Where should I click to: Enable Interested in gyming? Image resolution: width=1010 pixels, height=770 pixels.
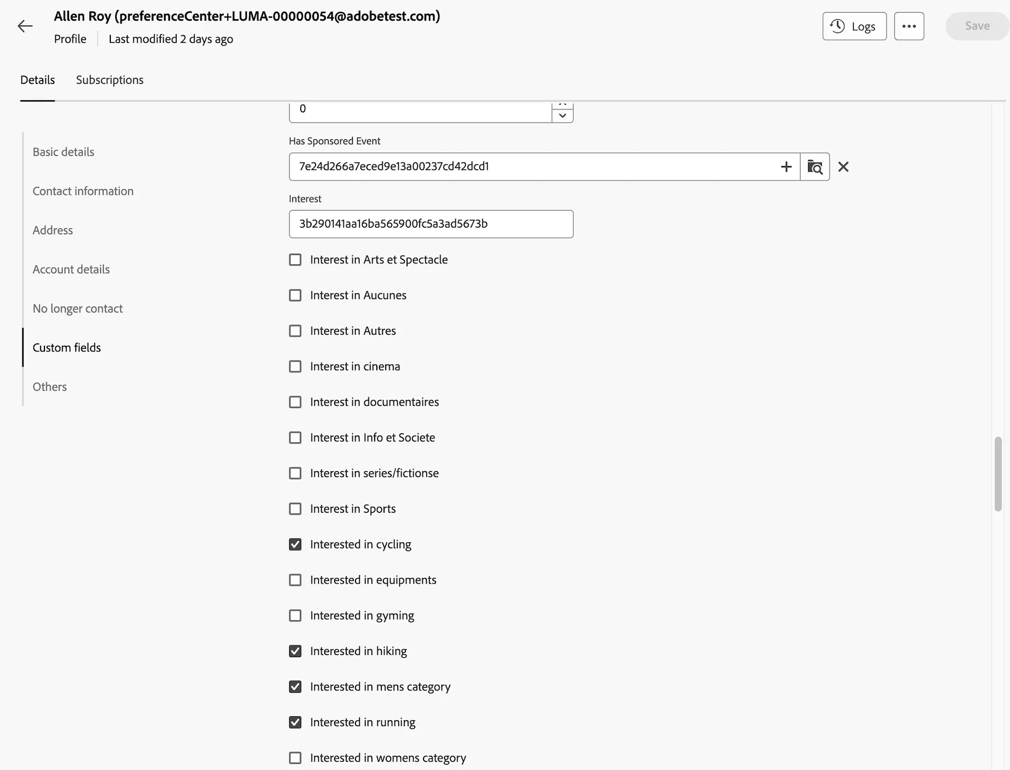click(295, 616)
